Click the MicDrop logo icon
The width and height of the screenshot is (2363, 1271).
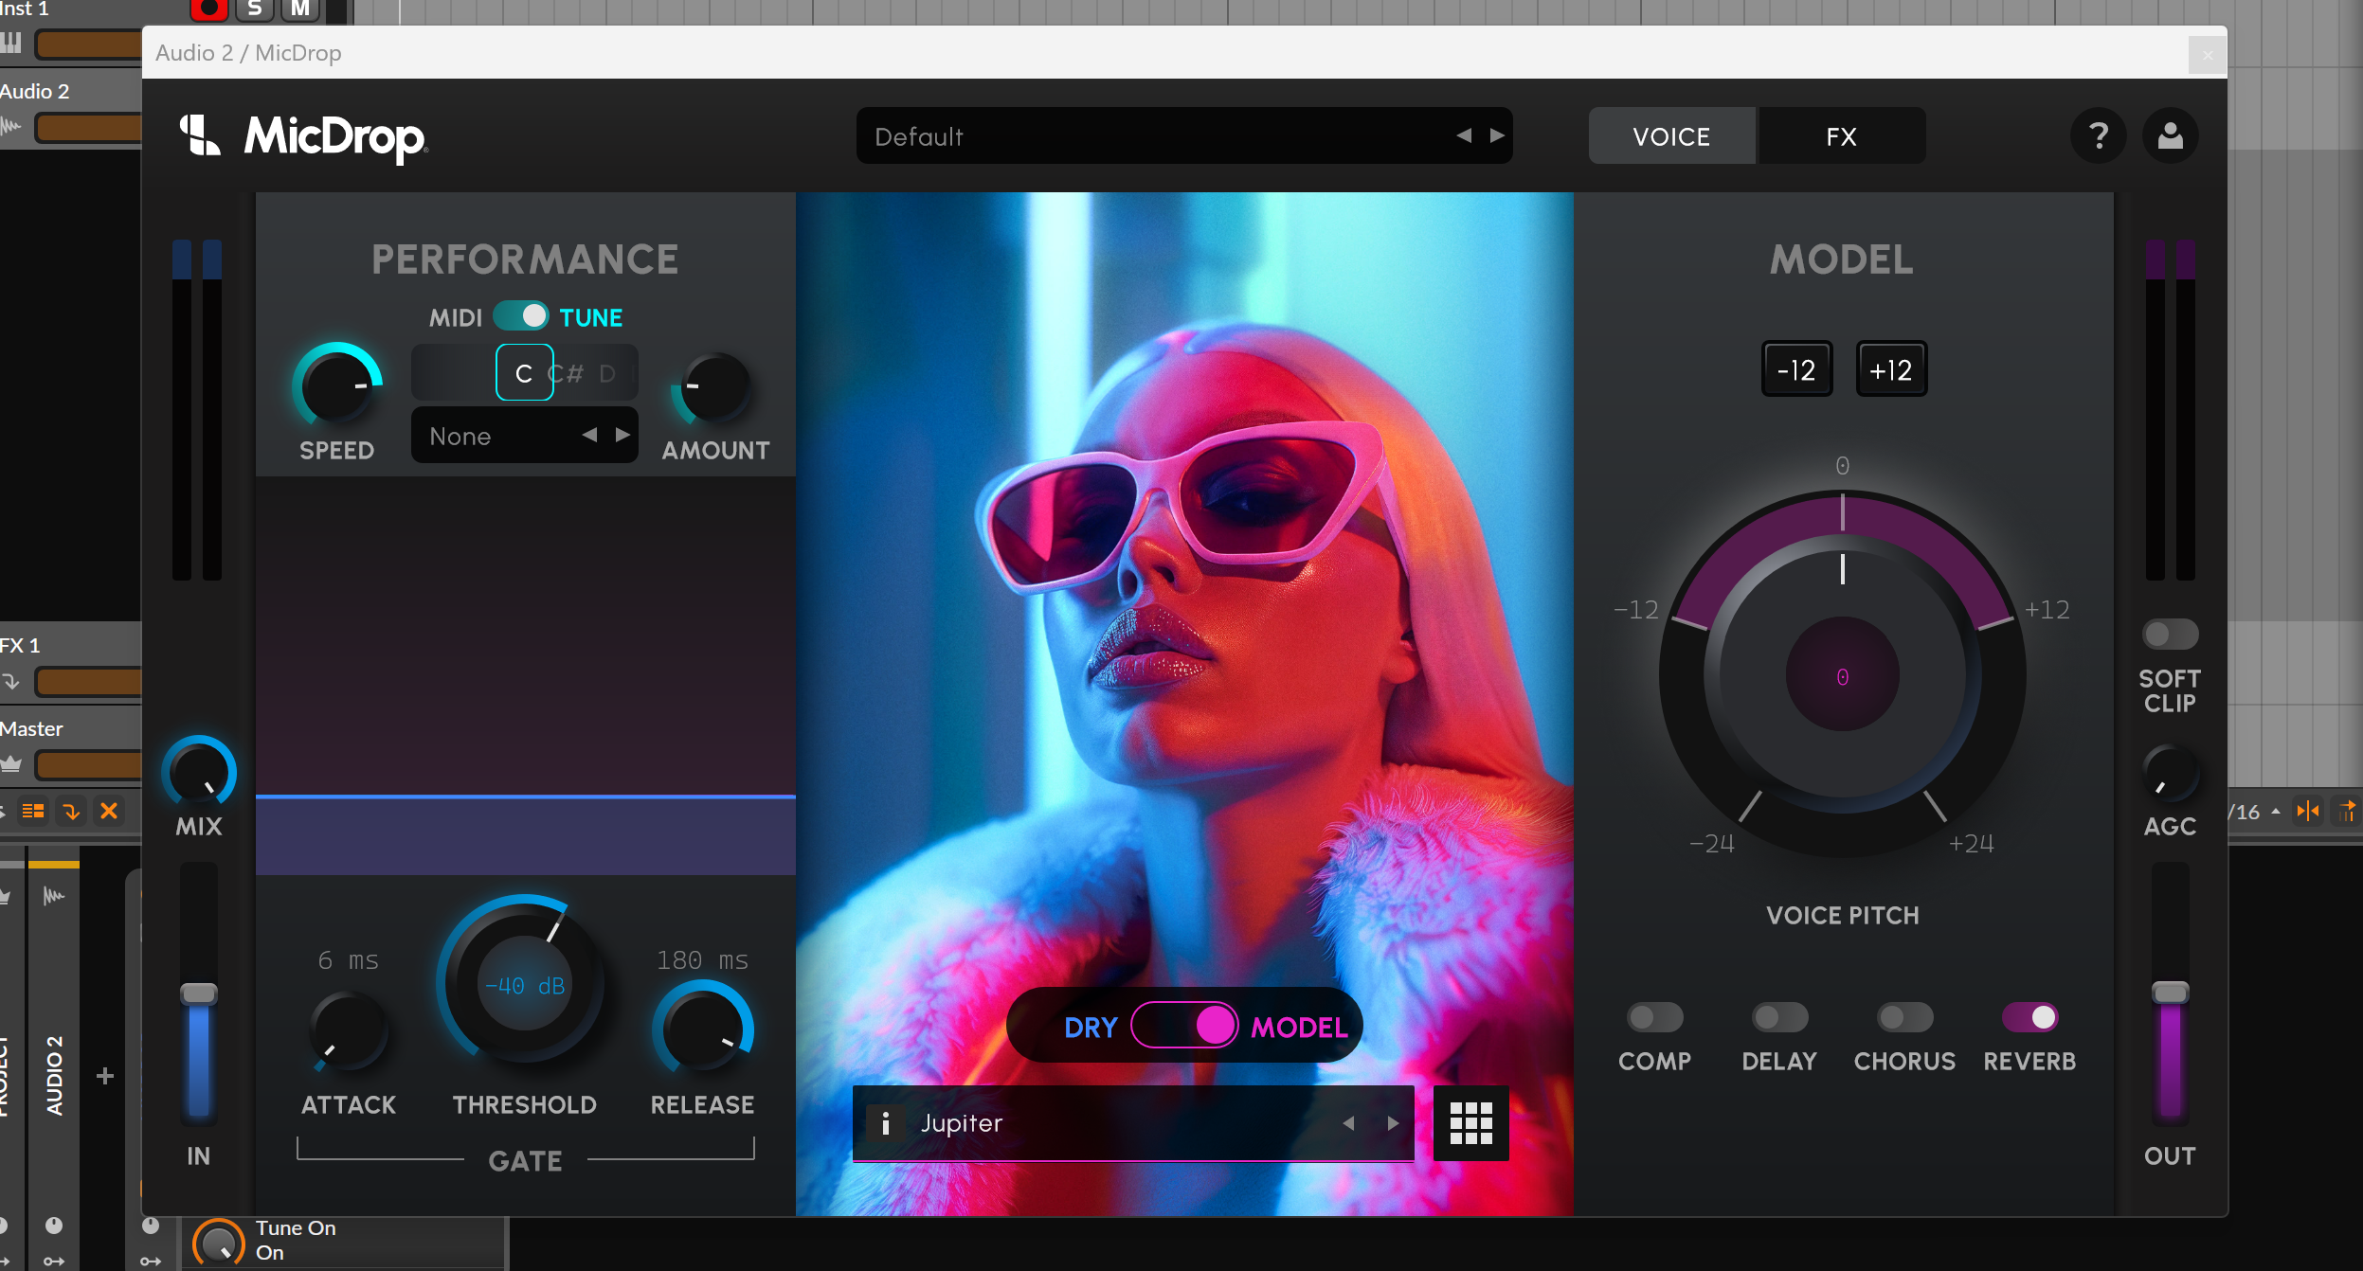200,135
